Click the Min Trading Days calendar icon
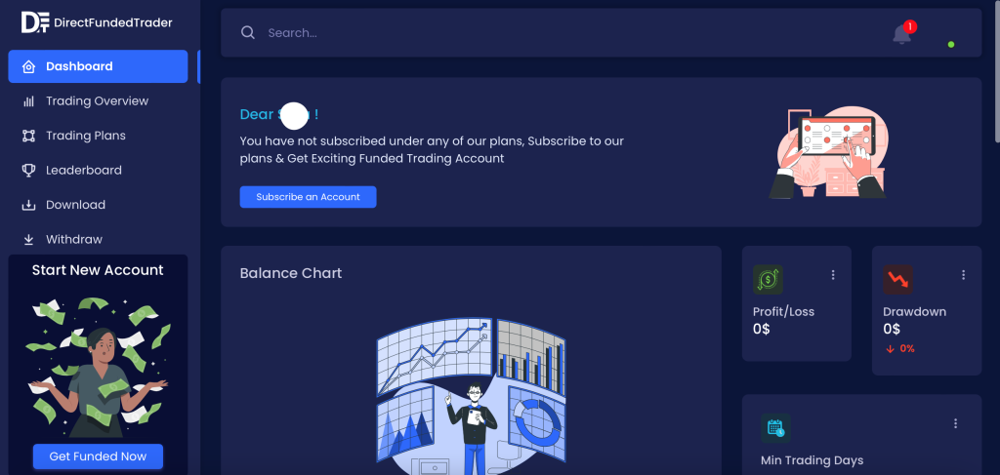This screenshot has height=475, width=1000. click(x=775, y=428)
